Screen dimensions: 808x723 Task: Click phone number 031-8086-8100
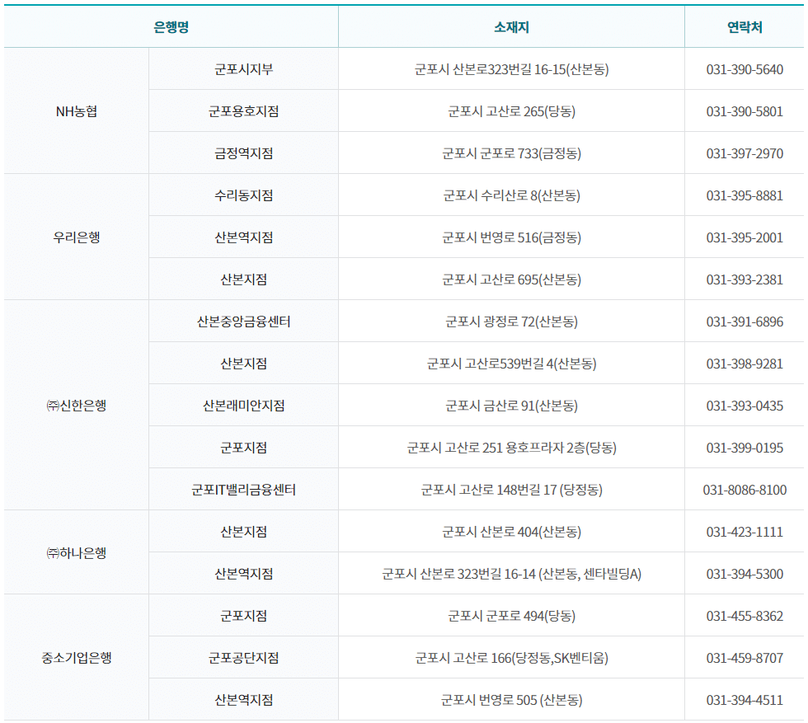pyautogui.click(x=745, y=489)
